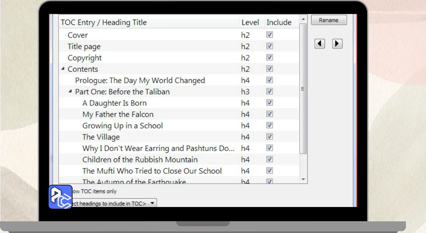Toggle Include checkbox for Title page
Viewport: 426px width, 233px height.
pos(270,46)
